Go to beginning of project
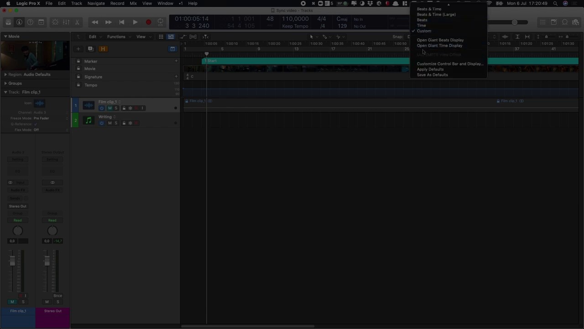 click(x=121, y=22)
